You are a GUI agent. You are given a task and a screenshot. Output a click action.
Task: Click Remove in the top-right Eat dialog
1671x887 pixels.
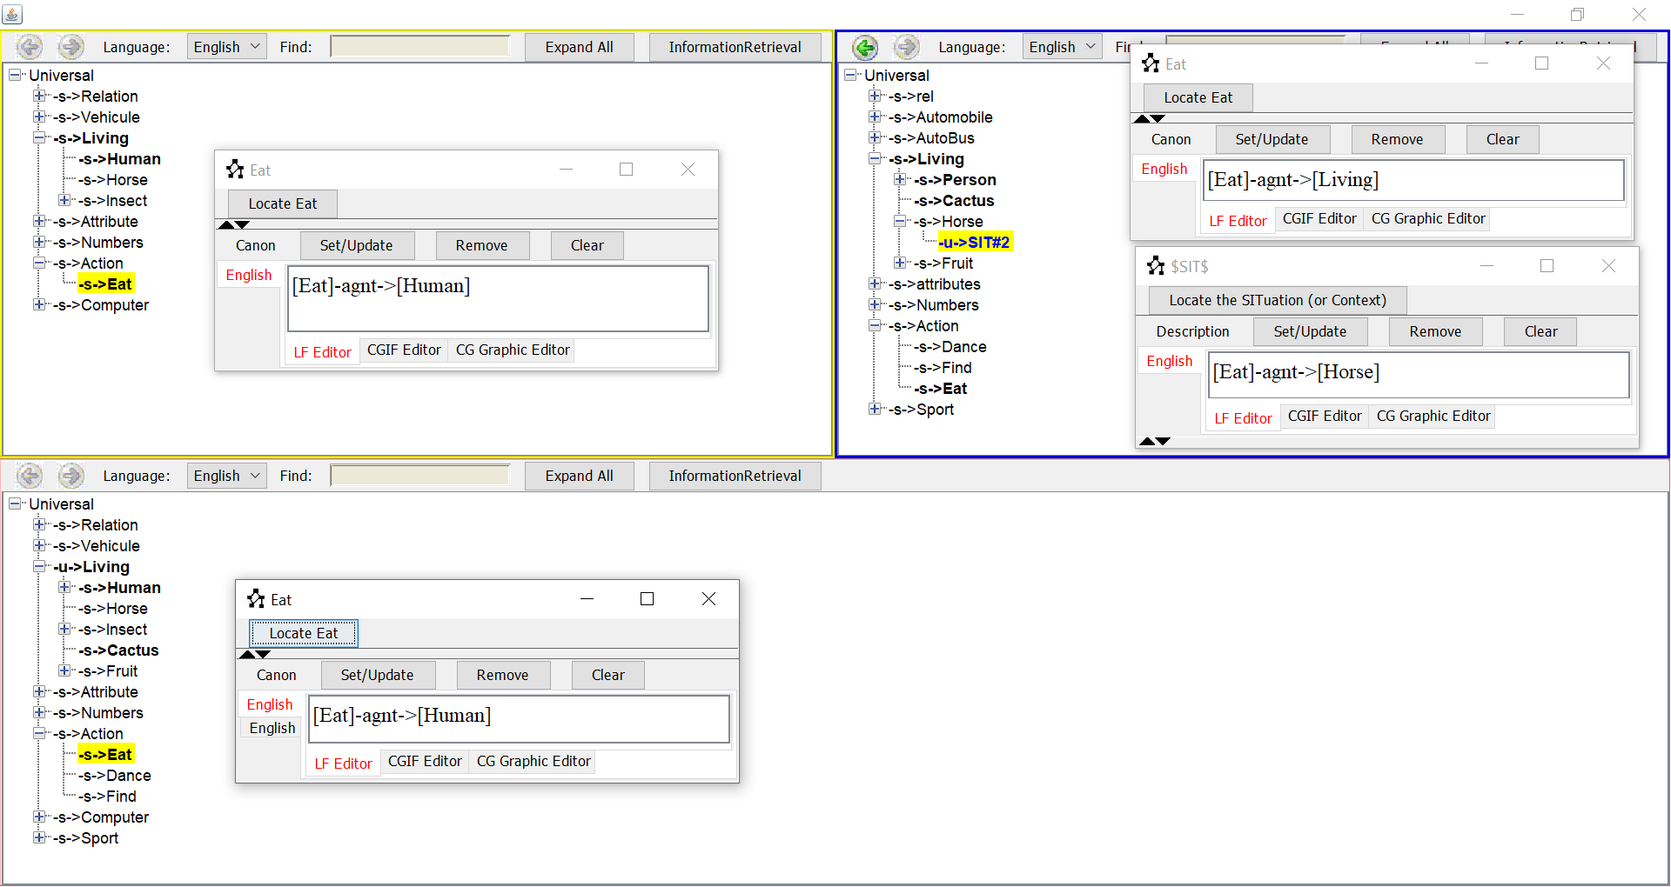click(x=1397, y=139)
